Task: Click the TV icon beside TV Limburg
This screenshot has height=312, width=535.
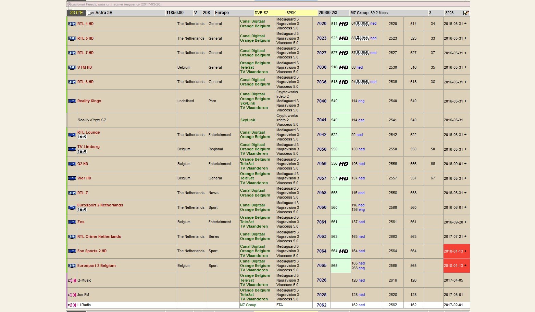Action: click(x=72, y=149)
